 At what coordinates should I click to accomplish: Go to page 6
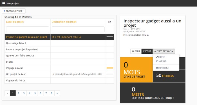click(41, 93)
